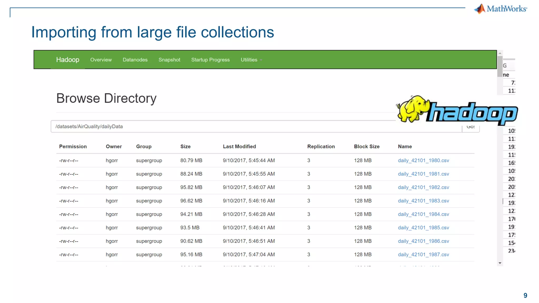Switch to the Snapshot tab
The height and width of the screenshot is (303, 539).
pos(169,60)
